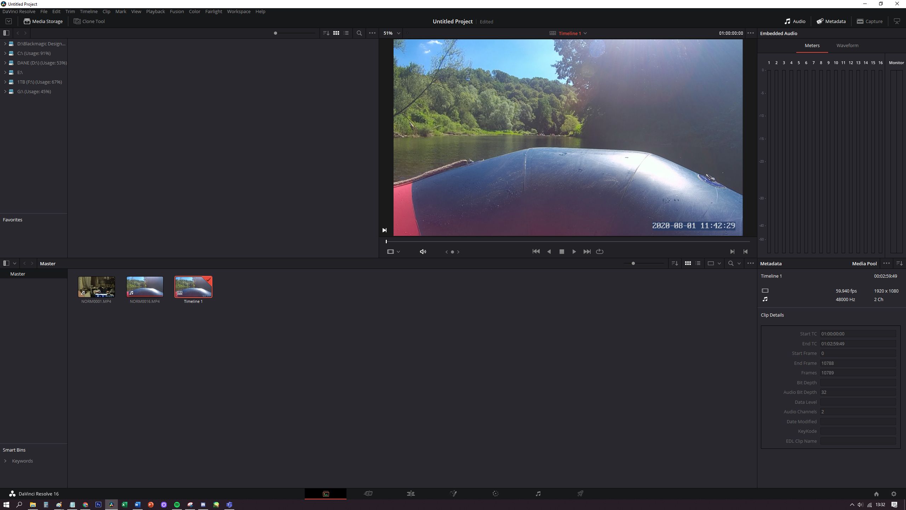This screenshot has width=906, height=510.
Task: Expand the DANE (D:\) drive
Action: pos(5,63)
